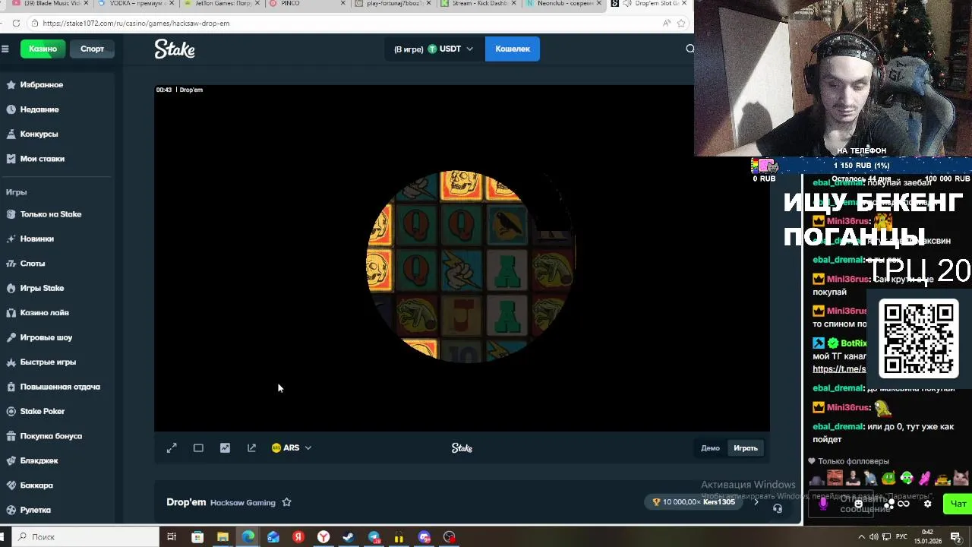Click the infinity icon in chat bar

[x=904, y=504]
